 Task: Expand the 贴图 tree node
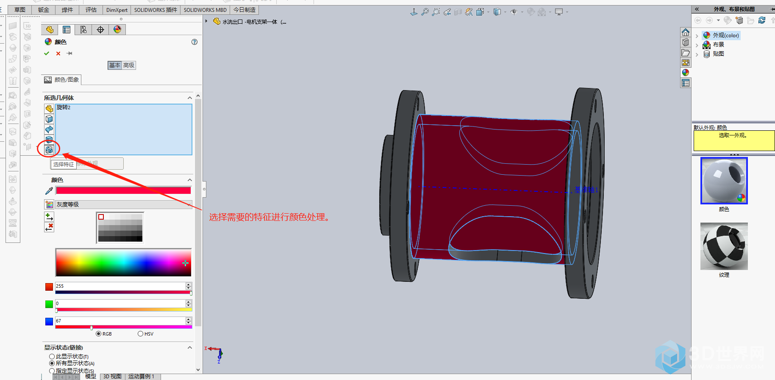tap(697, 55)
